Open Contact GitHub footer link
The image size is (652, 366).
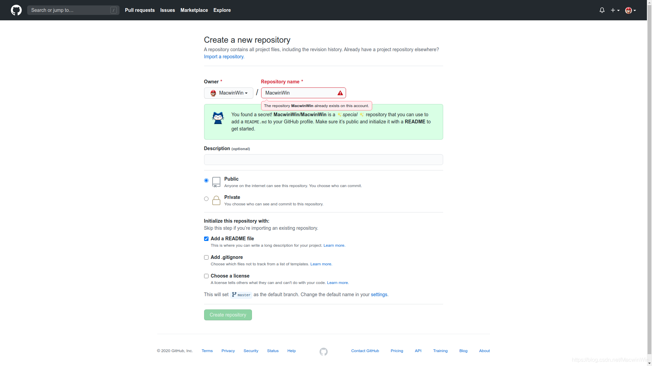pyautogui.click(x=365, y=351)
